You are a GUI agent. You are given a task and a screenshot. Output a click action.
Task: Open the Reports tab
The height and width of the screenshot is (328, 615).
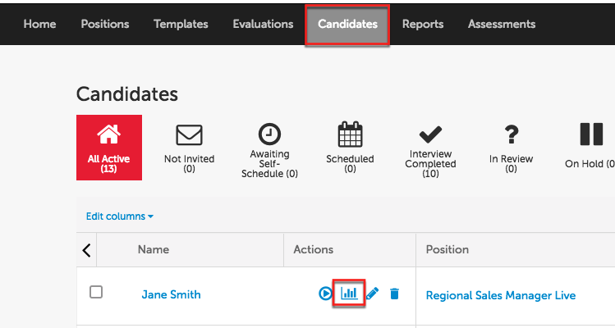[423, 24]
